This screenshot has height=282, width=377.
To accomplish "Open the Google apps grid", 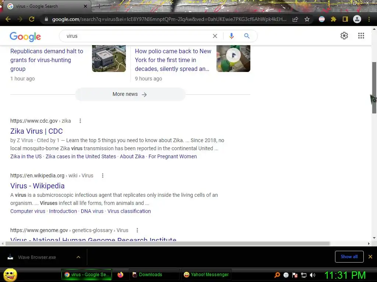I will (361, 36).
